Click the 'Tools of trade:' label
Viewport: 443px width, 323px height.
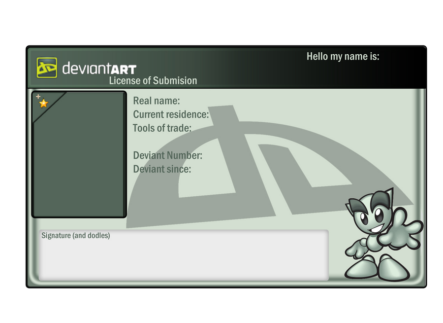tap(162, 128)
